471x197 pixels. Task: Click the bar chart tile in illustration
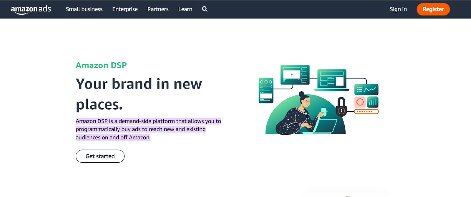pos(373,102)
